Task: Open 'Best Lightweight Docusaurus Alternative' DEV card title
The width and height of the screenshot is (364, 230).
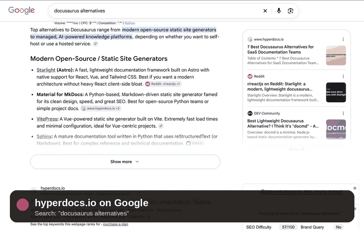Action: [x=283, y=123]
